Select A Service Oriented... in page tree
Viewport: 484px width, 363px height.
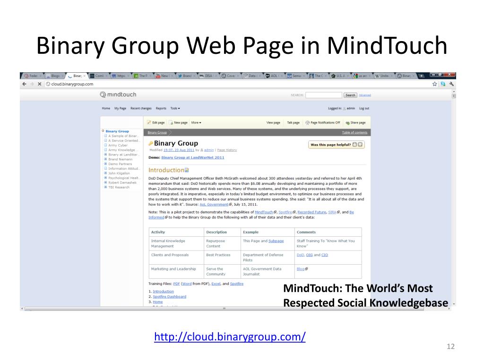pyautogui.click(x=124, y=140)
